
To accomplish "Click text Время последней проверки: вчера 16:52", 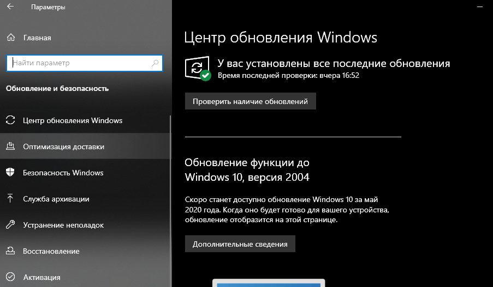I will click(288, 75).
